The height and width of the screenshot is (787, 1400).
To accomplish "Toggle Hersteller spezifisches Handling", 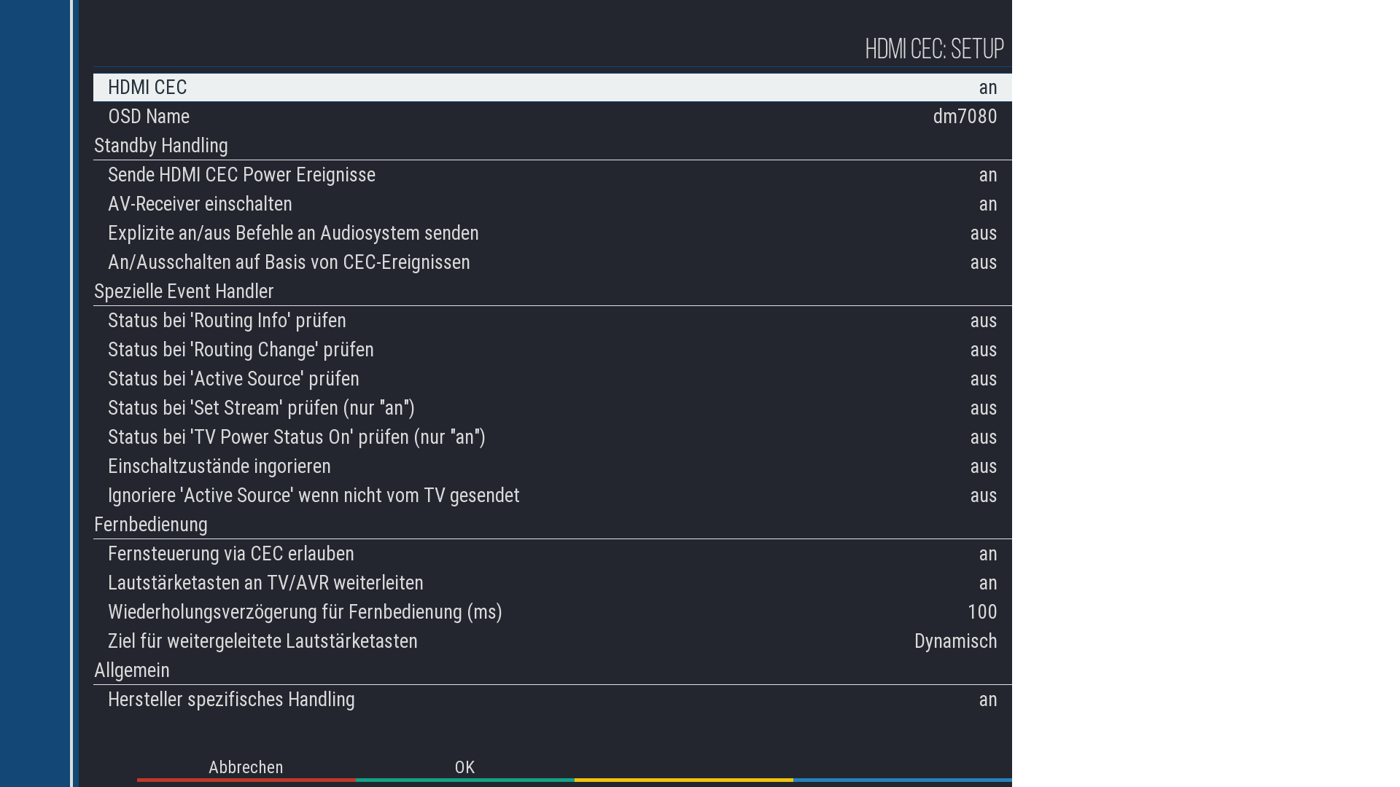I will click(552, 700).
